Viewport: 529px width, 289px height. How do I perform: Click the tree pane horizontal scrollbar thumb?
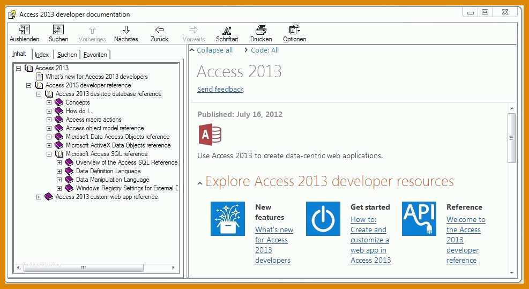83,268
